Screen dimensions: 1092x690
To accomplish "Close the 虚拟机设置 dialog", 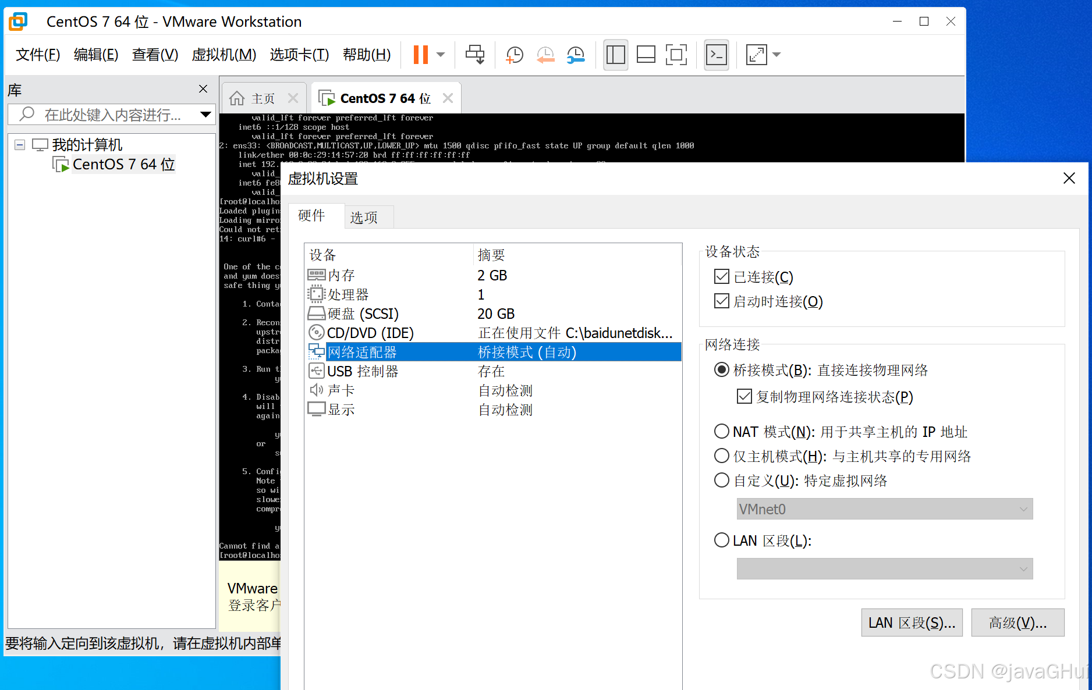I will [1069, 178].
